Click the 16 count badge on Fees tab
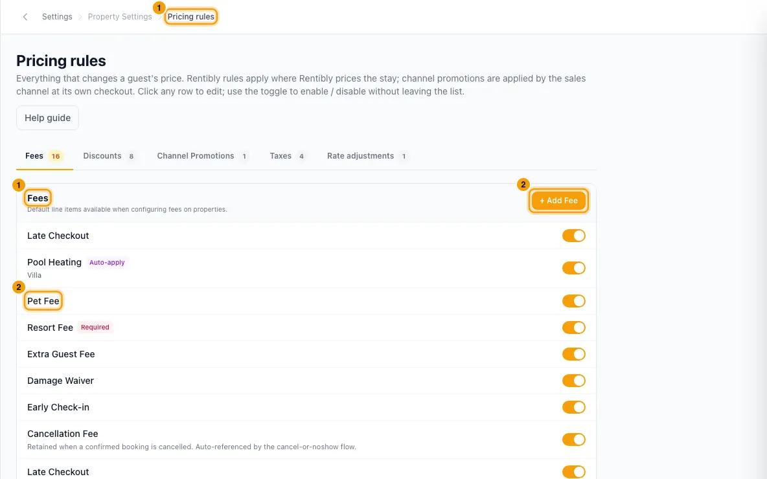The height and width of the screenshot is (479, 767). pyautogui.click(x=56, y=157)
